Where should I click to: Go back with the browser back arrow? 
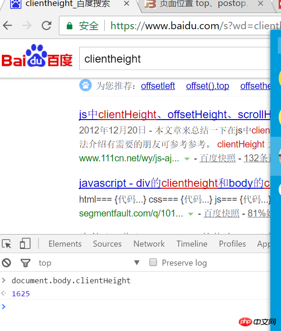click(x=7, y=25)
